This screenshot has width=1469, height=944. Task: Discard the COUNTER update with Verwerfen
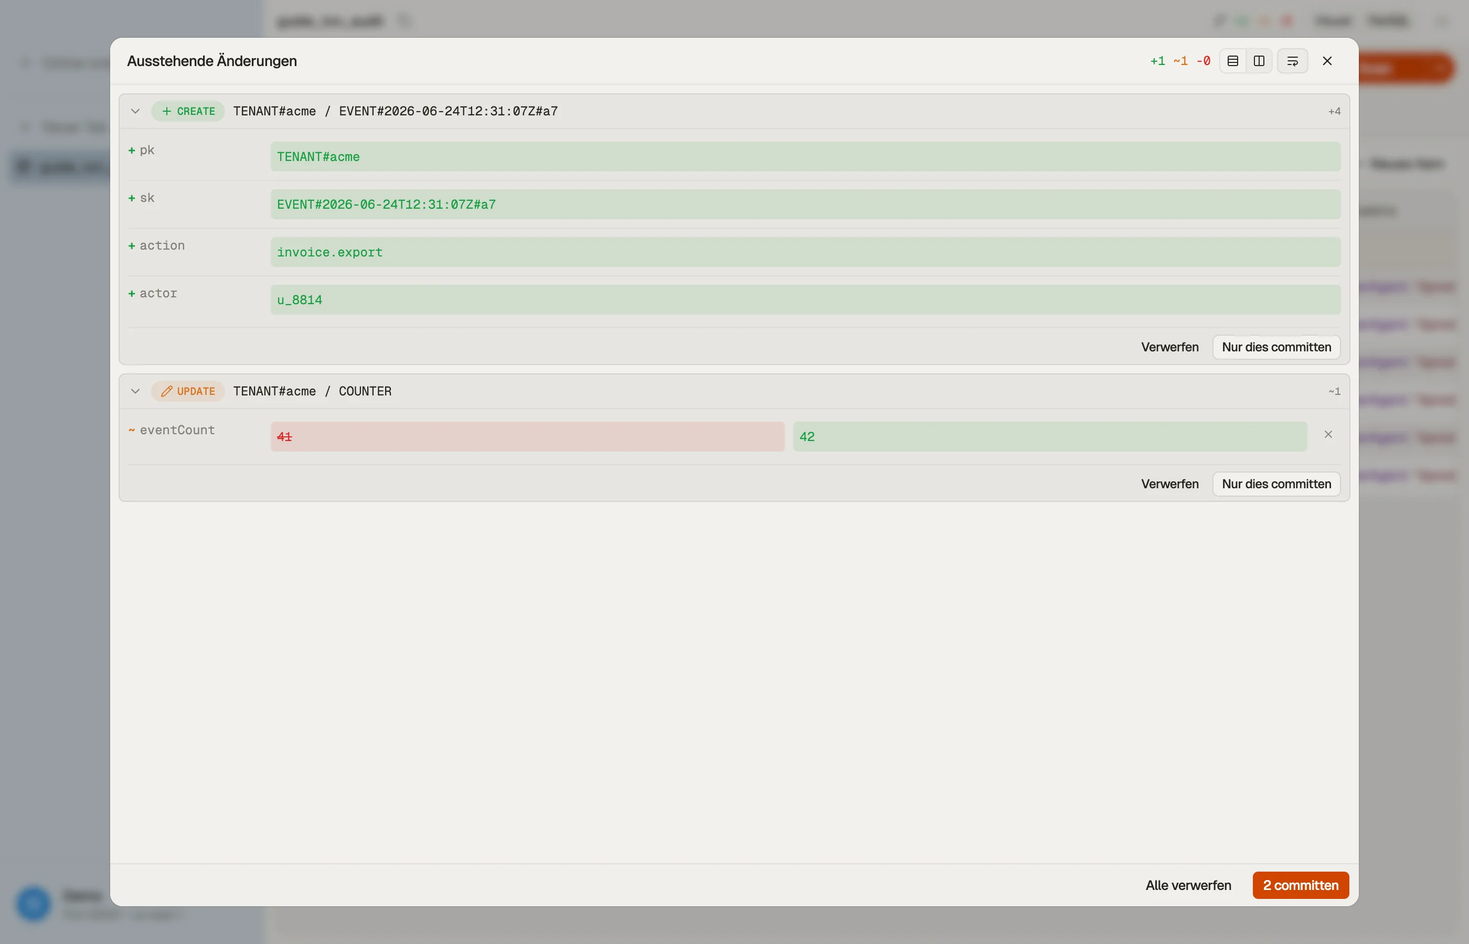click(1169, 484)
